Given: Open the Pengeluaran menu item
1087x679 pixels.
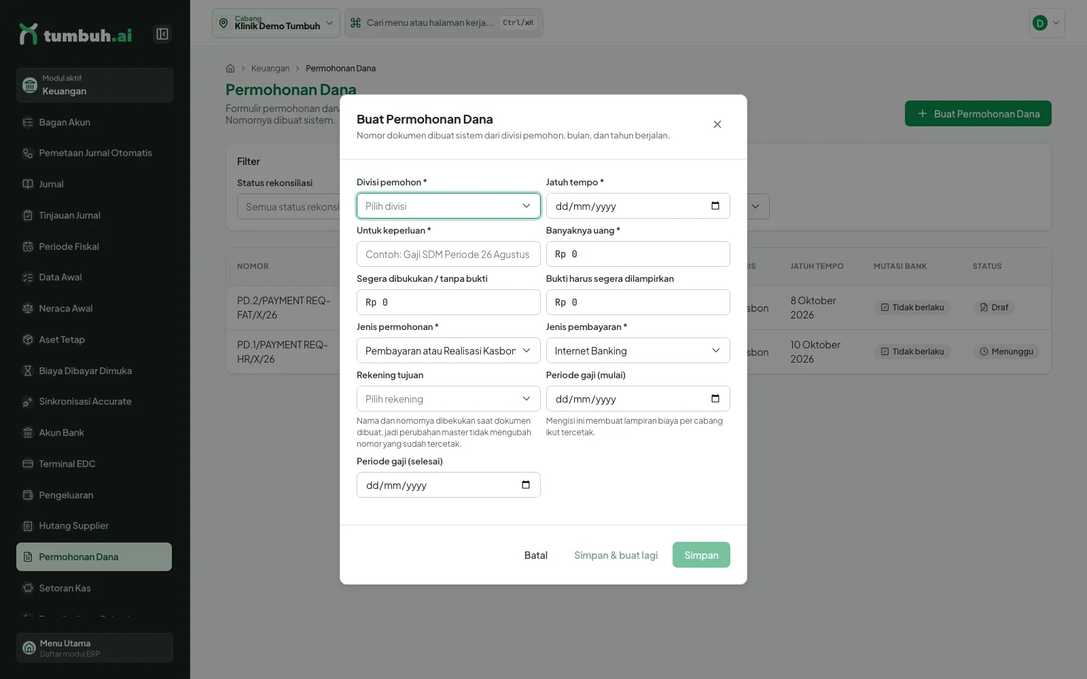Looking at the screenshot, I should coord(94,495).
